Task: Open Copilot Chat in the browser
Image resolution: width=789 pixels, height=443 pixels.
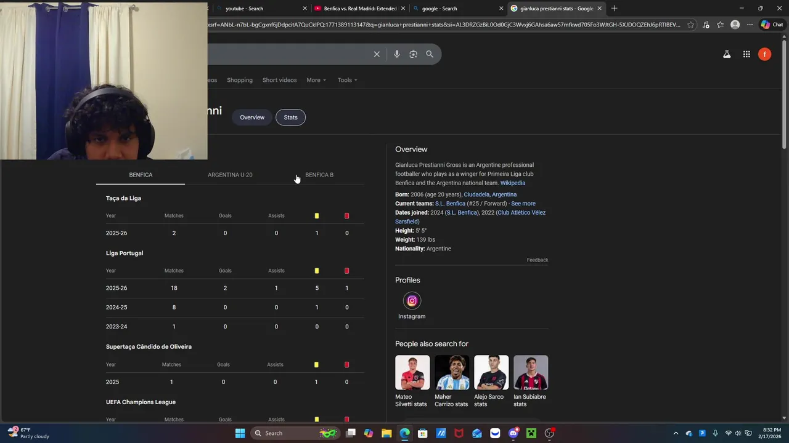Action: pos(772,25)
